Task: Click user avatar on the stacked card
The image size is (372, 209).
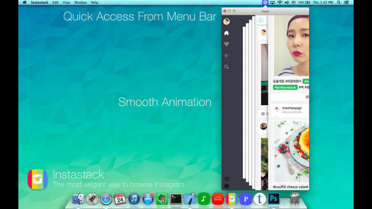Action: (263, 32)
